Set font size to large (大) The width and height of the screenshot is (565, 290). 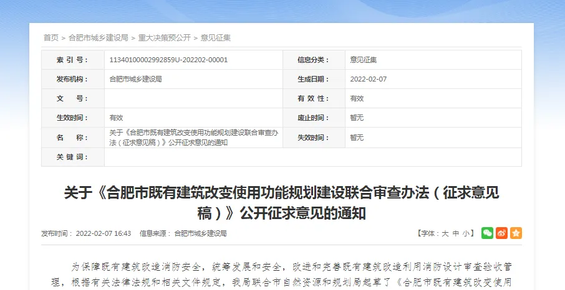(445, 234)
